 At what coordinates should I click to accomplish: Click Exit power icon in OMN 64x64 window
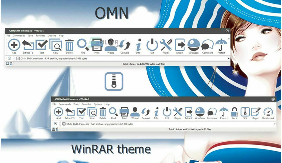(x=152, y=45)
